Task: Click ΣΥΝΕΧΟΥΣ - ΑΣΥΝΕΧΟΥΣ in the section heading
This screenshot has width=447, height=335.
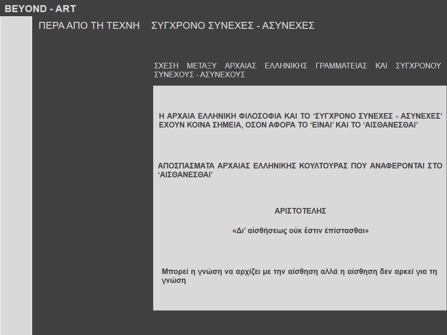Action: [x=199, y=74]
